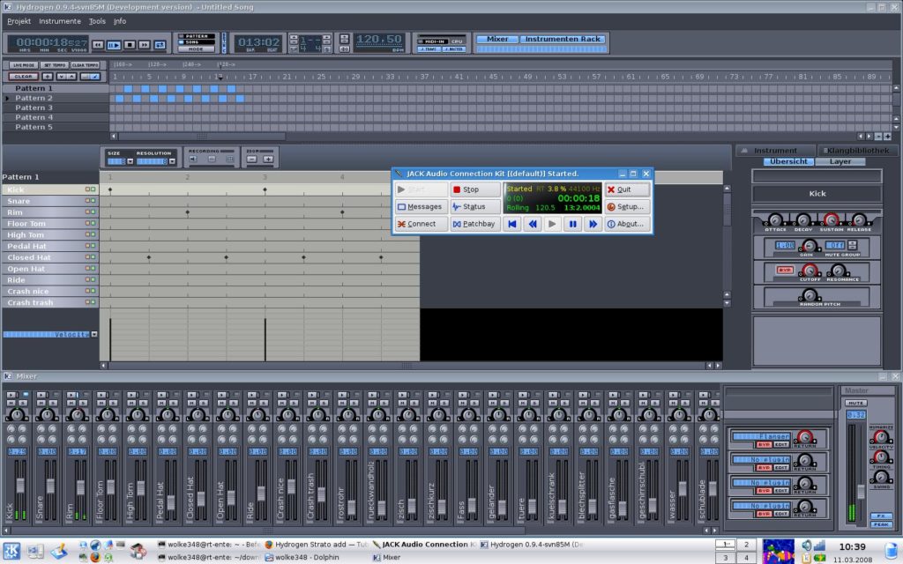Switch playback to Pattern mode
The width and height of the screenshot is (903, 564).
(196, 35)
